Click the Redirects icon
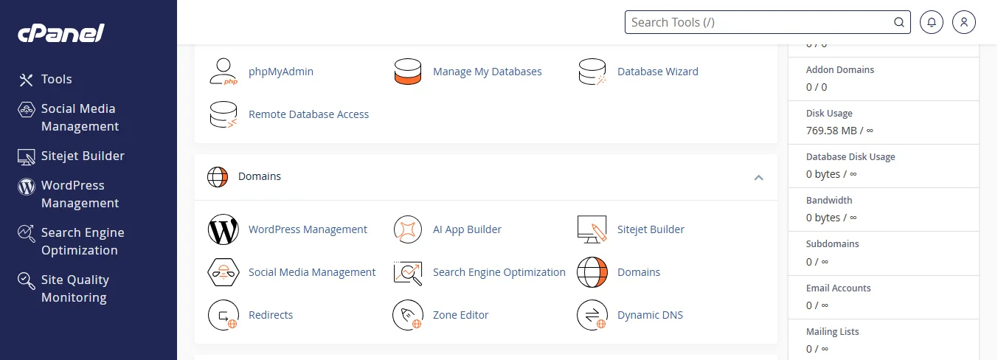Viewport: 998px width, 360px height. (x=223, y=315)
